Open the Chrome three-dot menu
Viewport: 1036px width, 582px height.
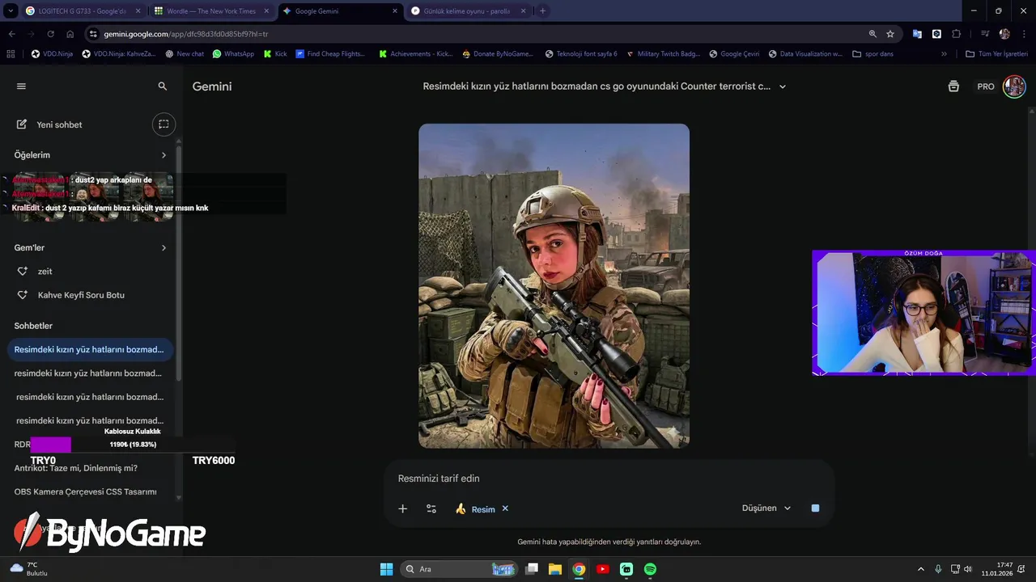coord(1025,34)
